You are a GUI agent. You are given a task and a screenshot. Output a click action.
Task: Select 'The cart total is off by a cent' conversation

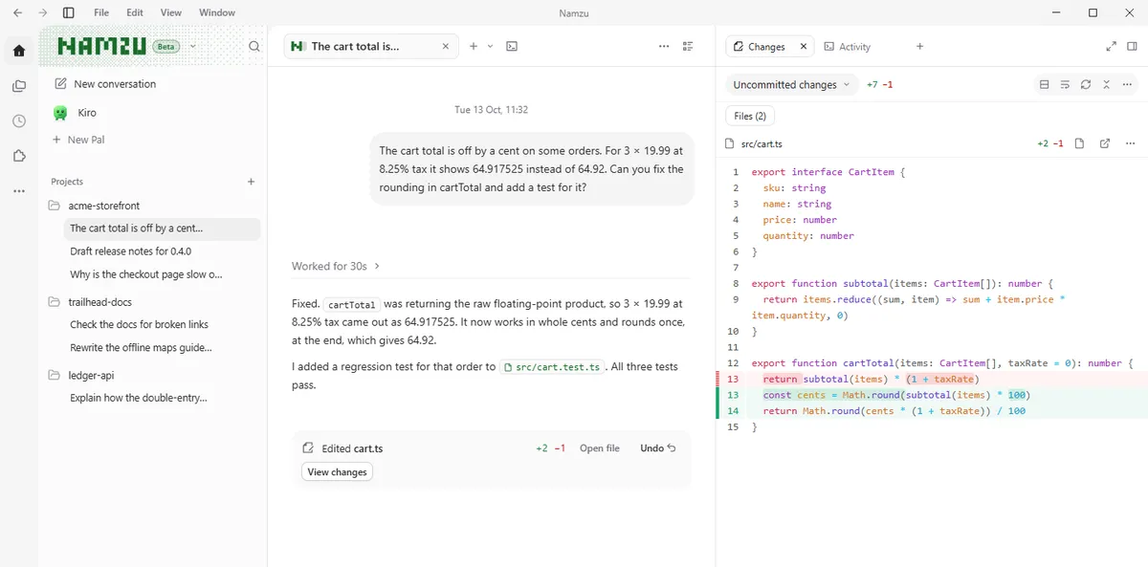coord(163,229)
